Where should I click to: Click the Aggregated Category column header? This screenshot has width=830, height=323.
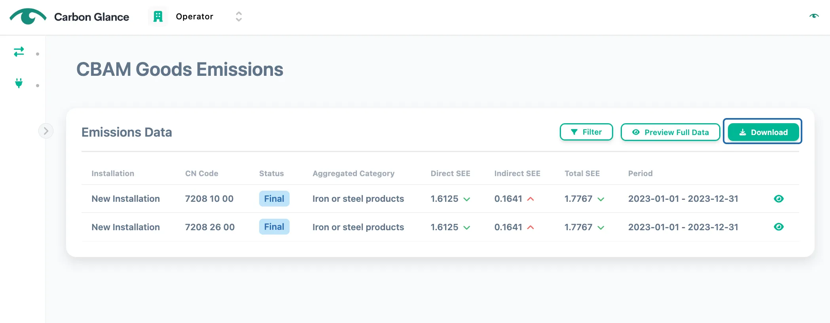[354, 173]
